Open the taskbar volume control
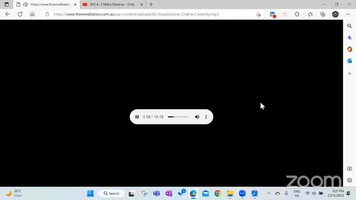The width and height of the screenshot is (356, 200). (314, 193)
